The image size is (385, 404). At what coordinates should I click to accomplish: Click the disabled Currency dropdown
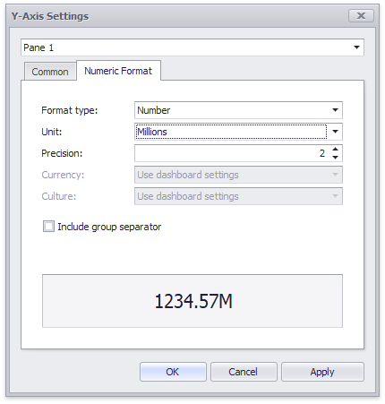coord(238,175)
